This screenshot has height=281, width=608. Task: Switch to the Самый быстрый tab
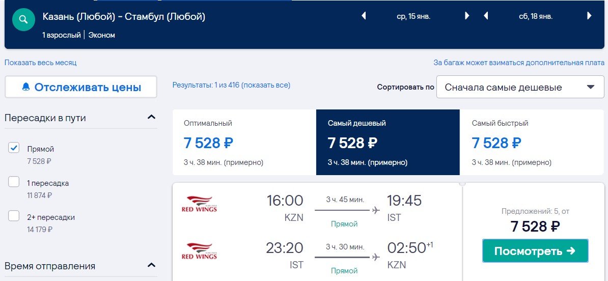[x=532, y=143]
